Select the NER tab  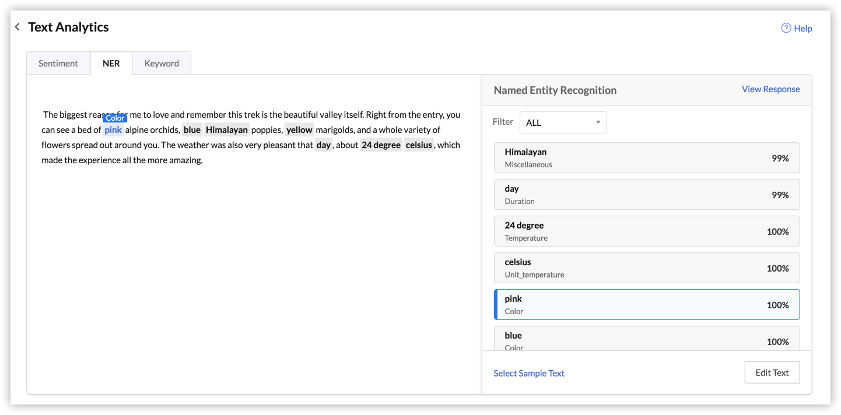111,63
